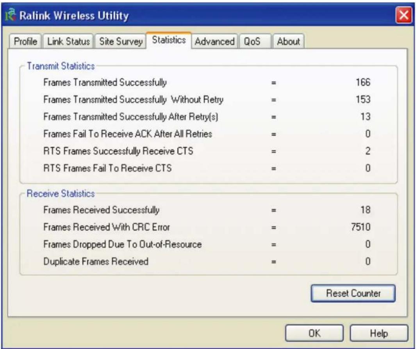Screen dimensions: 416x349
Task: Click the 'Duplicate Frames Received' label
Action: click(x=96, y=262)
